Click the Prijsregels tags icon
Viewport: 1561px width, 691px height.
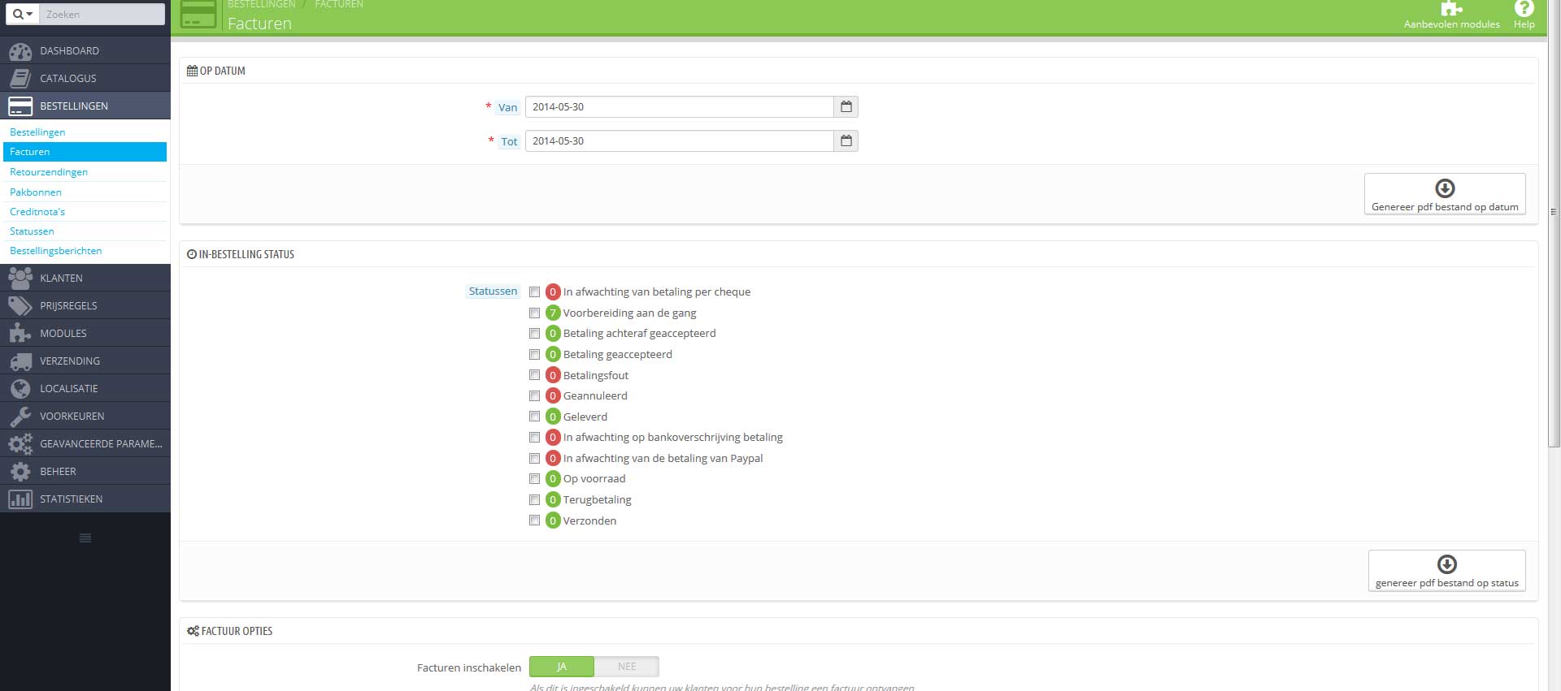pyautogui.click(x=20, y=306)
